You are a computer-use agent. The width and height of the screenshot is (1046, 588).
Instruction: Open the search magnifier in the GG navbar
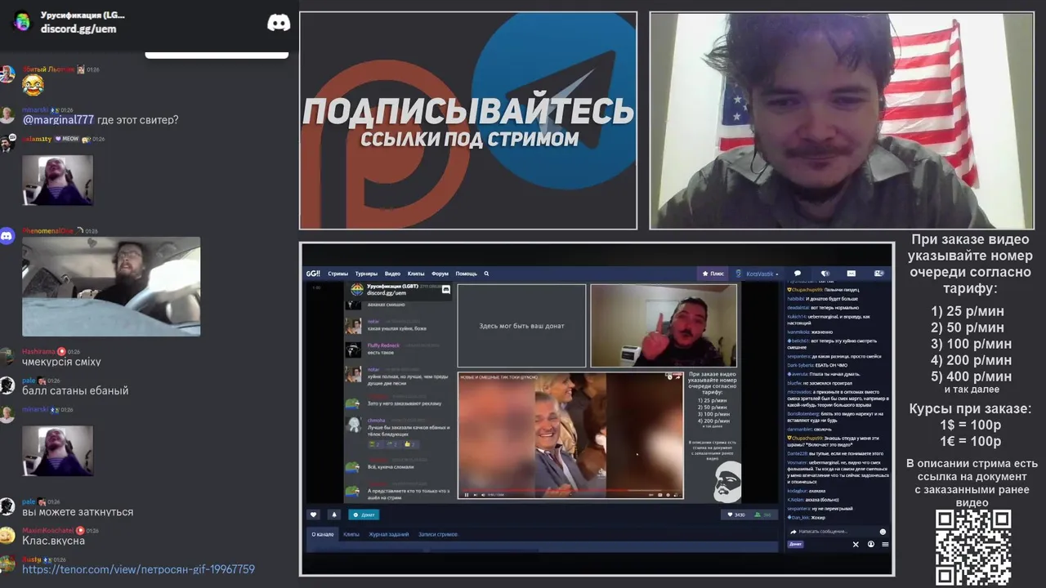coord(486,274)
